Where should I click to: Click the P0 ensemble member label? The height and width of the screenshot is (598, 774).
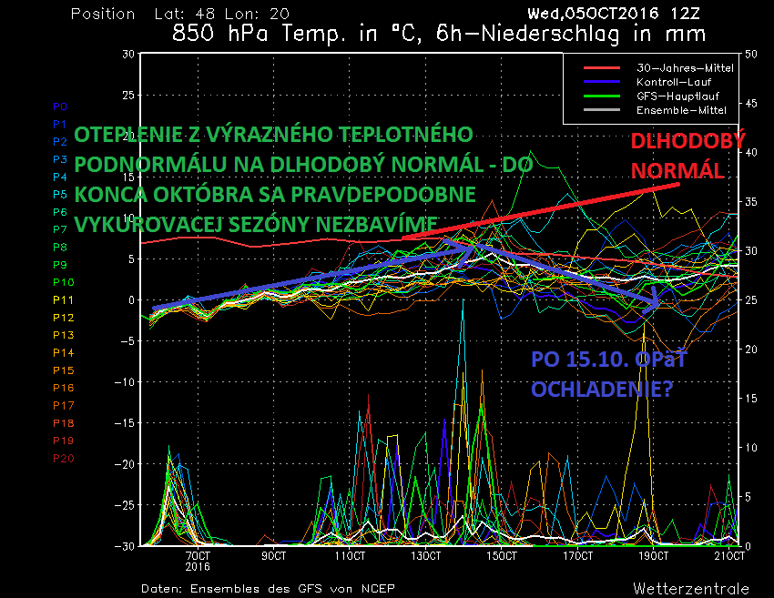60,106
